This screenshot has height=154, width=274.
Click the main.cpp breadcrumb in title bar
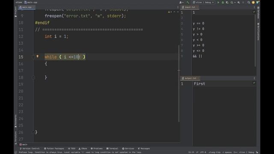[x=31, y=3]
